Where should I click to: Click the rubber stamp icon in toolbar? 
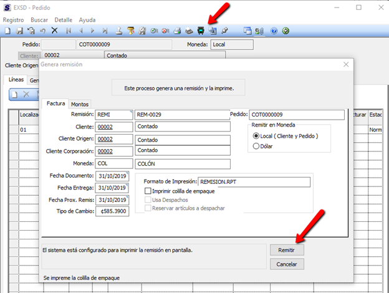[119, 31]
